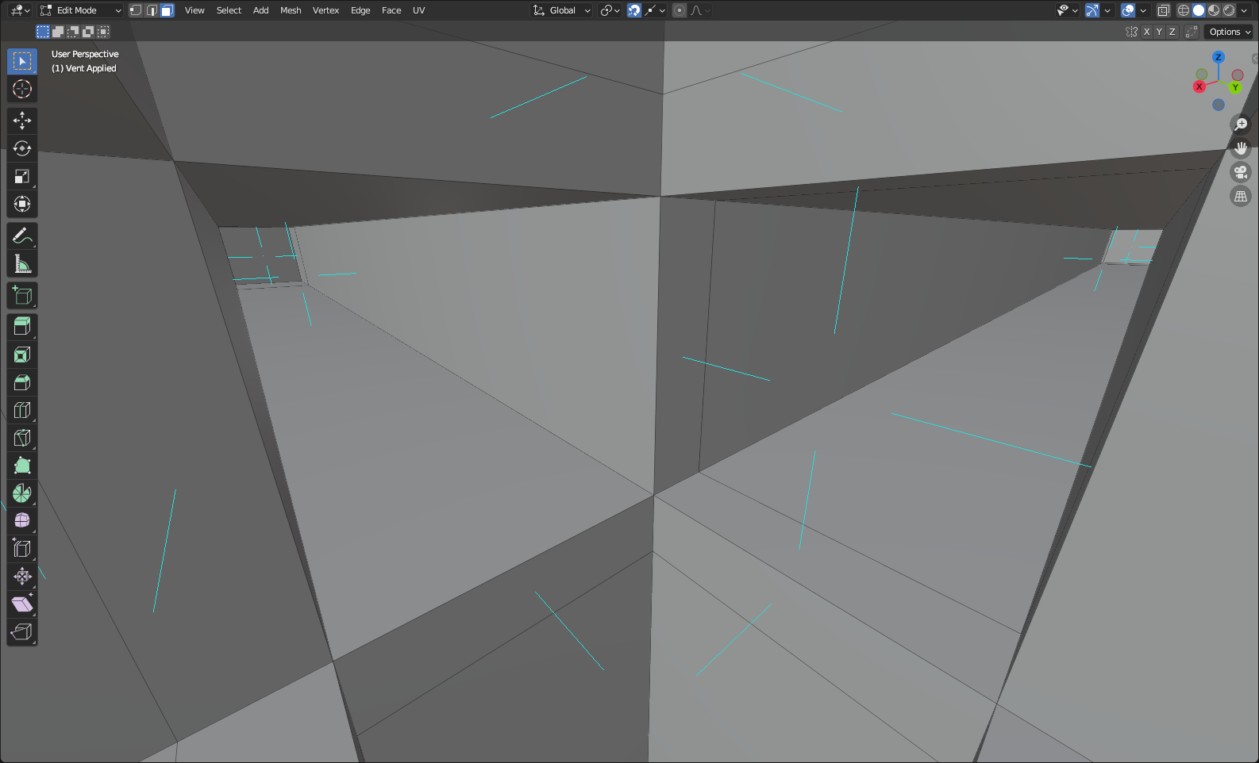The height and width of the screenshot is (763, 1259).
Task: Choose the Measure ruler tool
Action: coord(22,263)
